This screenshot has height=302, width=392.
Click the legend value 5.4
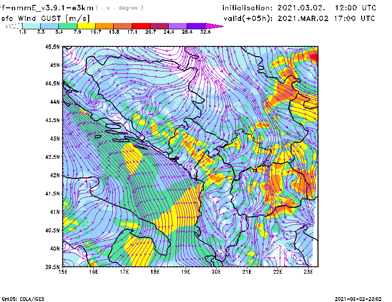point(59,32)
